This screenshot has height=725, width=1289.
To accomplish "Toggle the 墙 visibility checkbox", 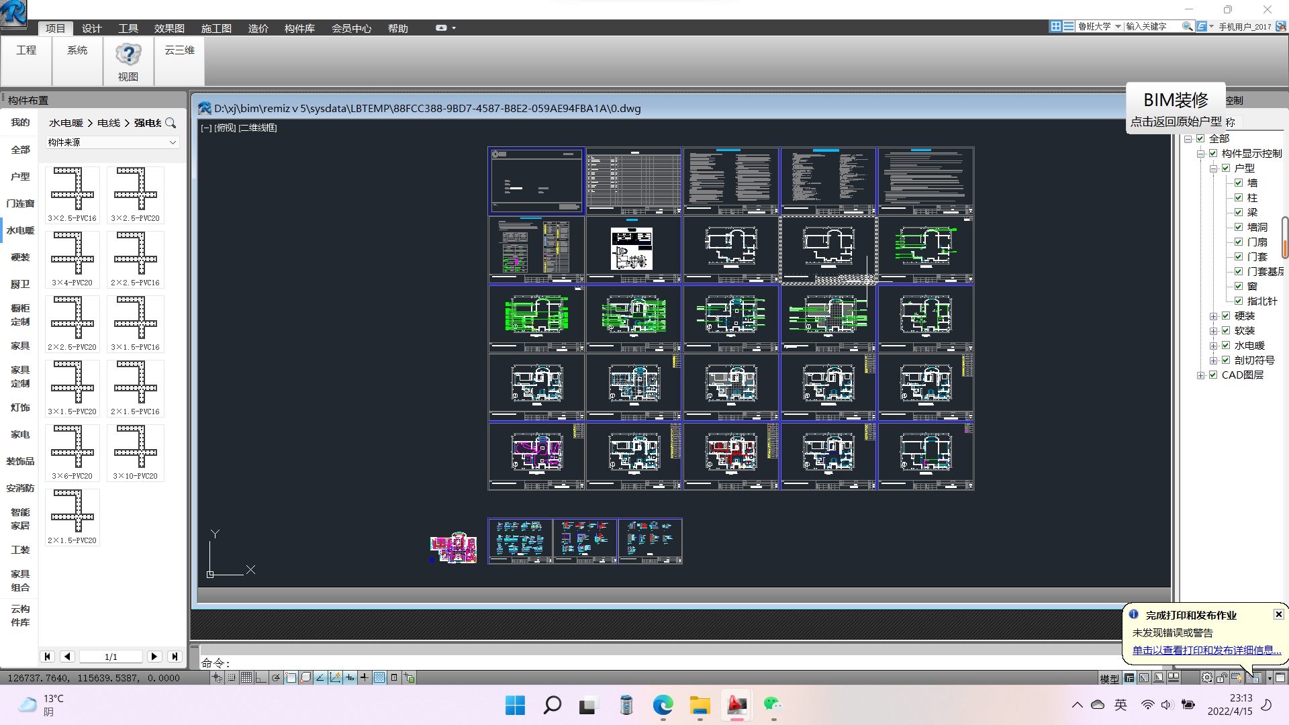I will [x=1239, y=183].
